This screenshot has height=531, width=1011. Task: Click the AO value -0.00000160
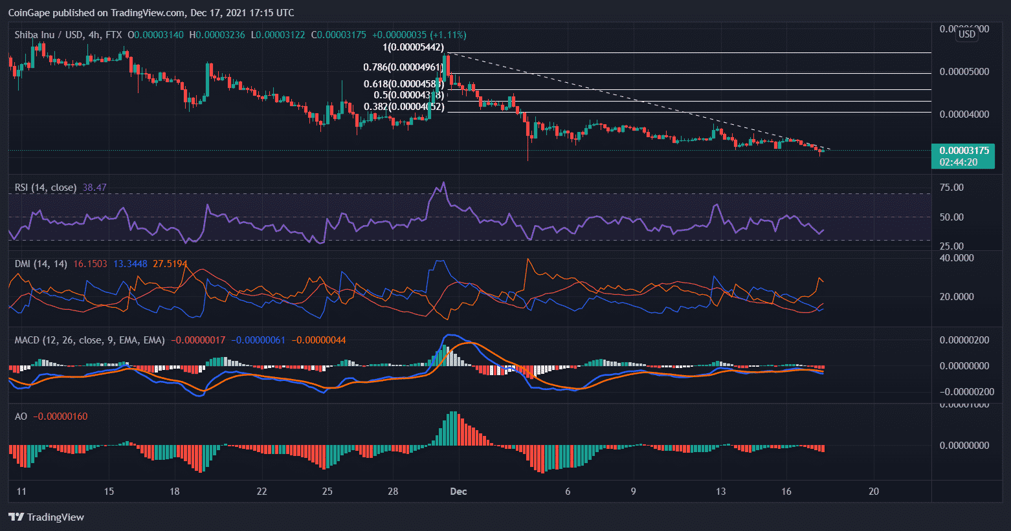click(60, 417)
